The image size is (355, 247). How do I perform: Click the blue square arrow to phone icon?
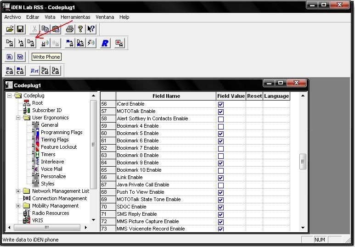(70, 43)
